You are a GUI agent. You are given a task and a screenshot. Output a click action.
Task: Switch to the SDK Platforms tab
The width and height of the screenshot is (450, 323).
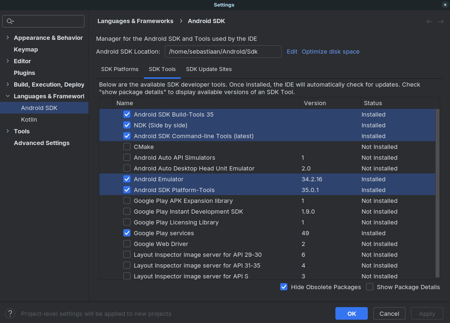120,69
